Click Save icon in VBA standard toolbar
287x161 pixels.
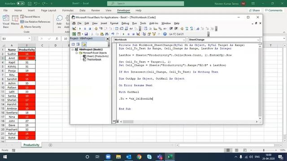coord(86,34)
